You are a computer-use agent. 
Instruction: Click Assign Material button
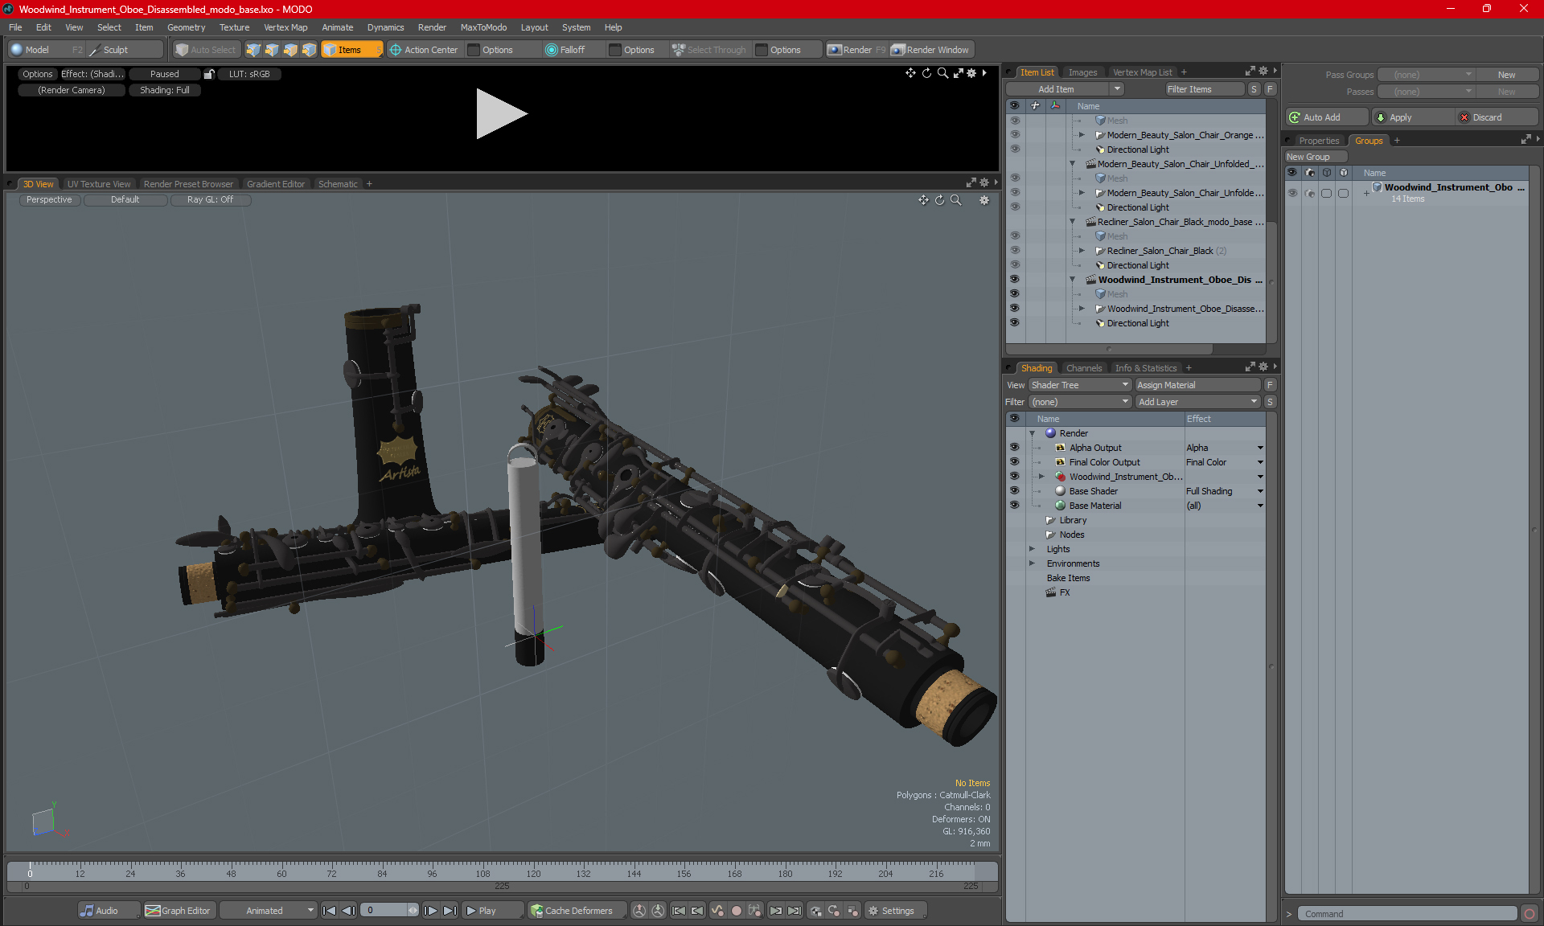coord(1198,385)
